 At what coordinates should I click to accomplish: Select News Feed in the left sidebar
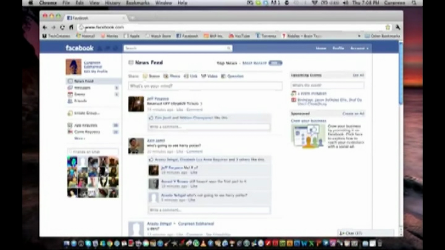(x=83, y=81)
